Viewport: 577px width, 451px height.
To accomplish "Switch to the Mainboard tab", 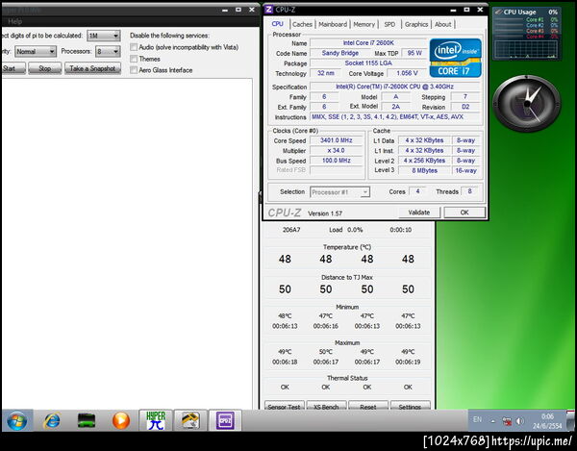I will 333,24.
